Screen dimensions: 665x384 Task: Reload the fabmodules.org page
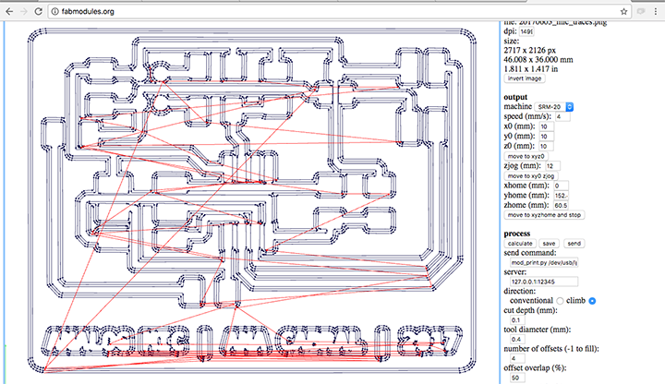coord(38,11)
